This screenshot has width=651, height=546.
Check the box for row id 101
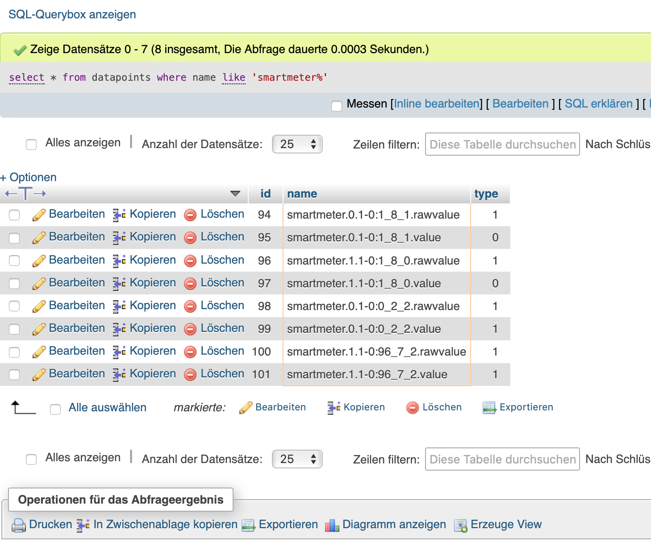[x=14, y=375]
